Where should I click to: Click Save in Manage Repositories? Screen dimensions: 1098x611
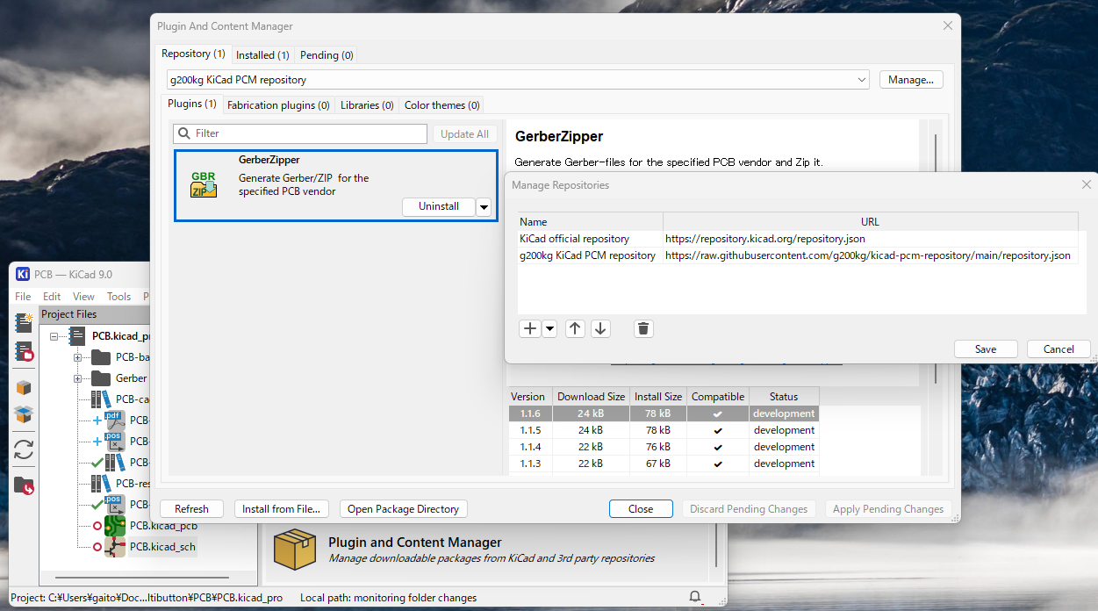point(986,349)
